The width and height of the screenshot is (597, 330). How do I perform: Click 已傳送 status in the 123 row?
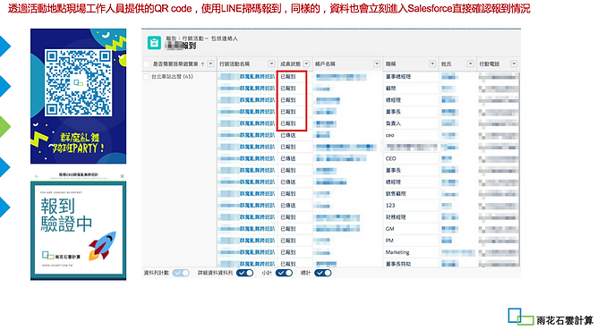tap(288, 205)
